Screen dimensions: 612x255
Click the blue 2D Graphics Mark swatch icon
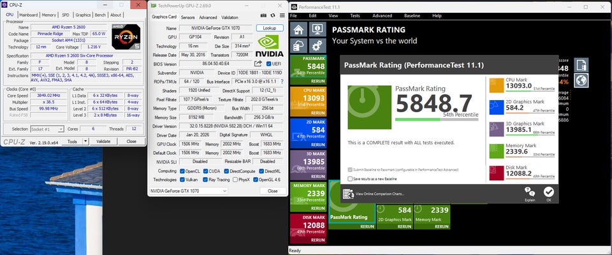point(497,107)
